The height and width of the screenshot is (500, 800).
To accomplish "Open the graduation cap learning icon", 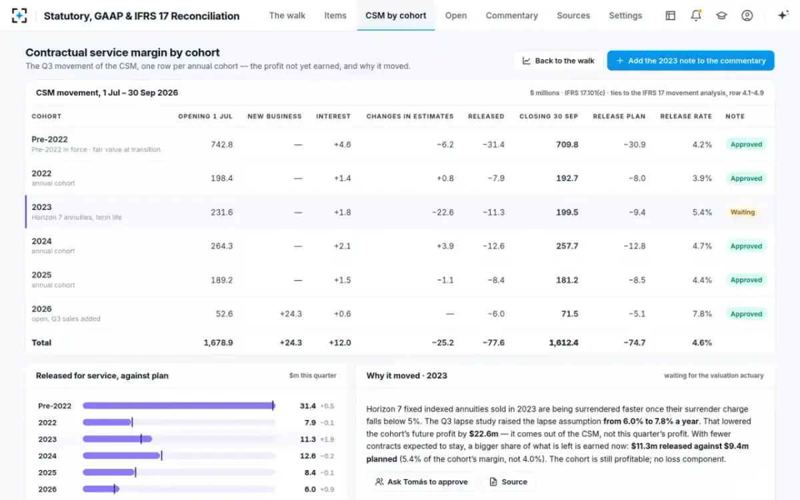I will click(721, 15).
